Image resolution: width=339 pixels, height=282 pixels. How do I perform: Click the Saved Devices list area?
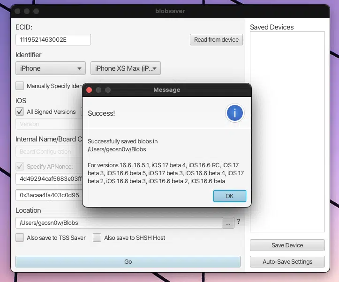287,131
